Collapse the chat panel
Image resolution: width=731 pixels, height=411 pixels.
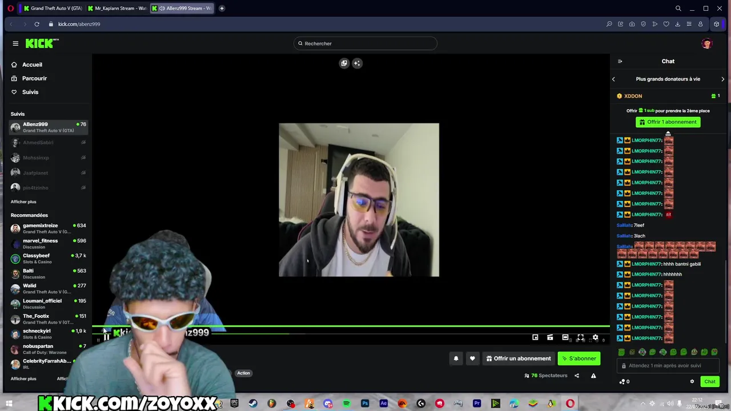[x=620, y=61]
